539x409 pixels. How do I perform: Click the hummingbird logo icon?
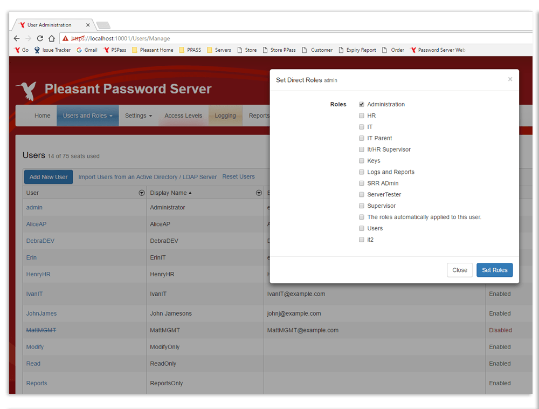click(x=26, y=90)
